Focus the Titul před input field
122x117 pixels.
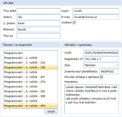coord(39,11)
